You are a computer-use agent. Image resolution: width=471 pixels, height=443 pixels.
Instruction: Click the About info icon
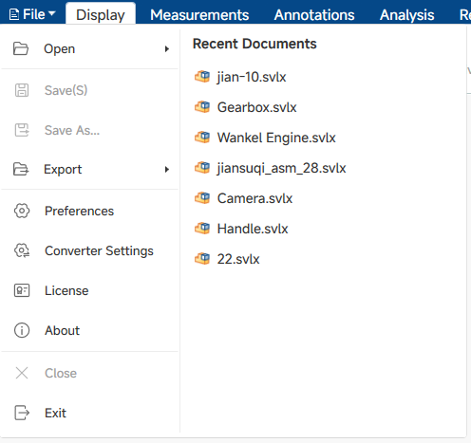pos(22,330)
